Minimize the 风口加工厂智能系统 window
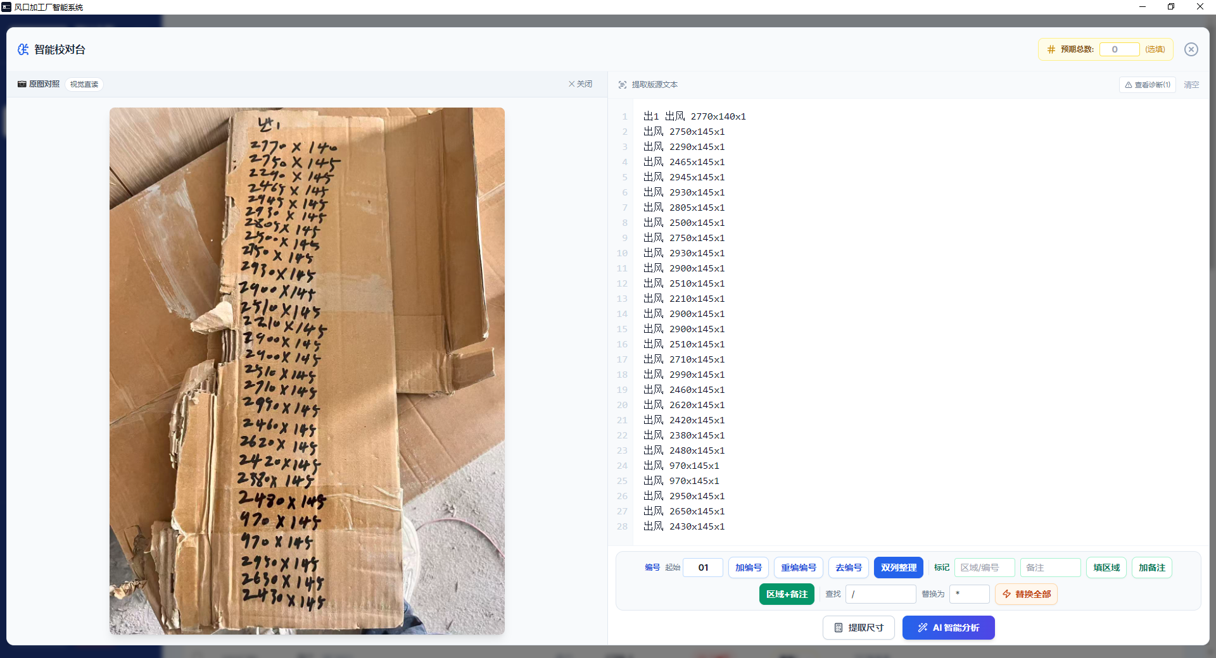The height and width of the screenshot is (658, 1216). pyautogui.click(x=1143, y=7)
